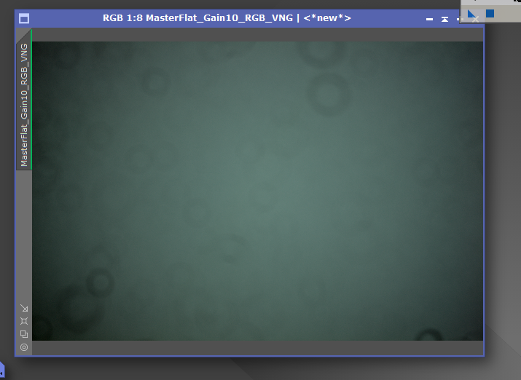Click the concentric circles icon in sidebar
The image size is (521, 380).
pyautogui.click(x=24, y=347)
